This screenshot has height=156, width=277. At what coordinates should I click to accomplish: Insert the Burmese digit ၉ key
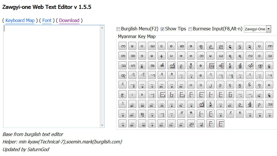coord(123,95)
